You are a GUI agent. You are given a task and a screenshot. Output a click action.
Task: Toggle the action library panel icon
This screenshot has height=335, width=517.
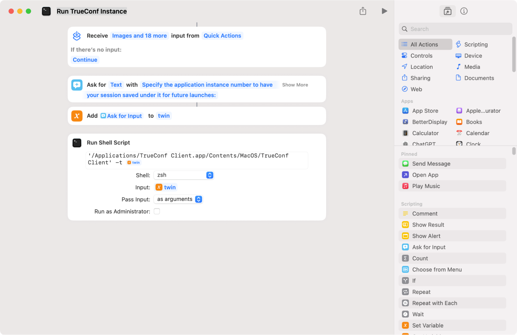(447, 11)
